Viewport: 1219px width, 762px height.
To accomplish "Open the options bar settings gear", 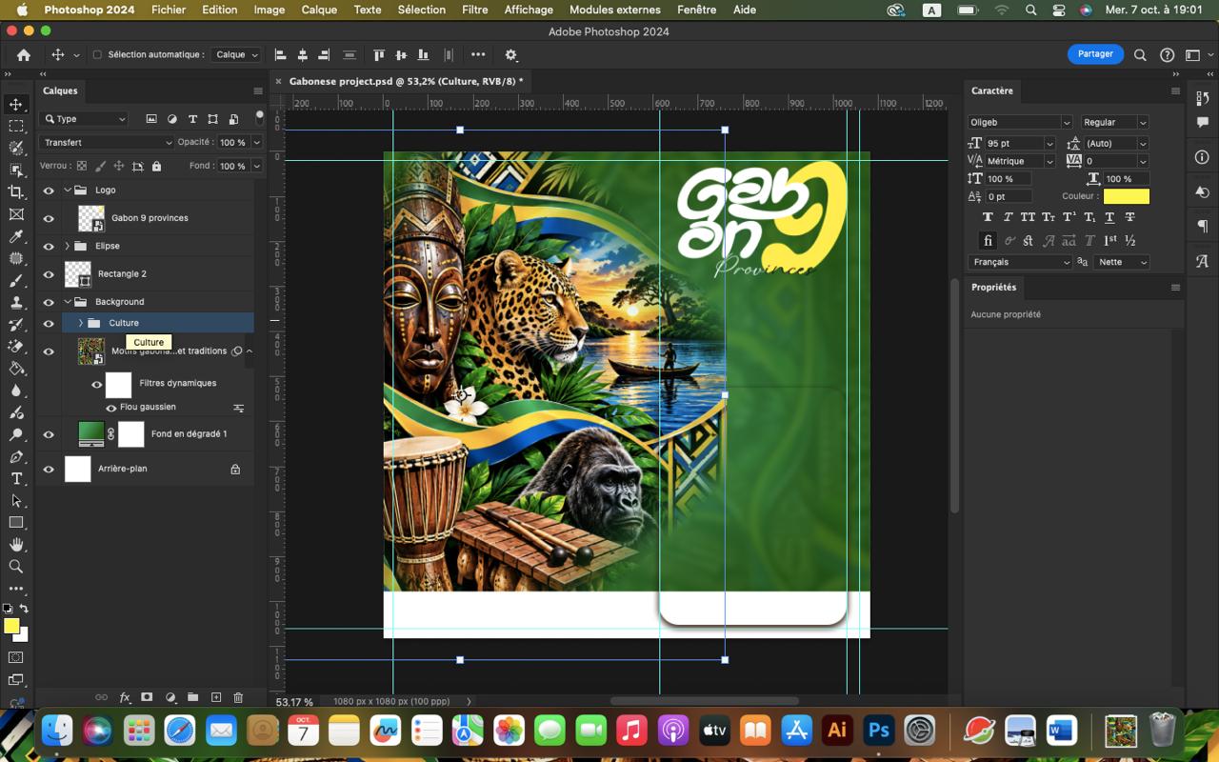I will 511,55.
